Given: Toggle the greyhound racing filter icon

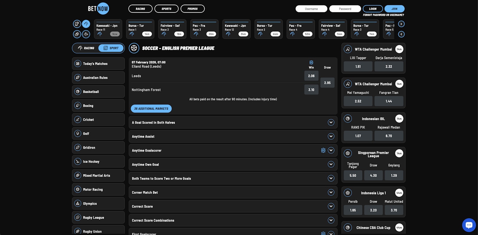Looking at the screenshot, I should [x=86, y=34].
